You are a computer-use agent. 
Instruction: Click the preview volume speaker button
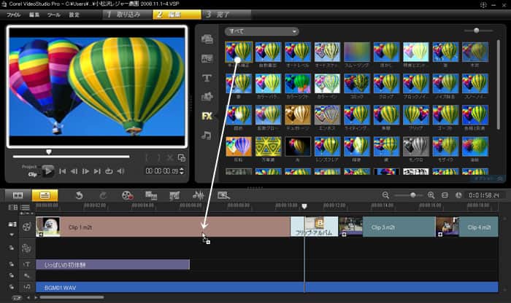[x=120, y=171]
